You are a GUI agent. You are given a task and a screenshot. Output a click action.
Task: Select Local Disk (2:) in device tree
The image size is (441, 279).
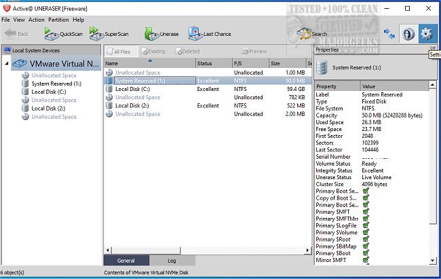click(48, 109)
